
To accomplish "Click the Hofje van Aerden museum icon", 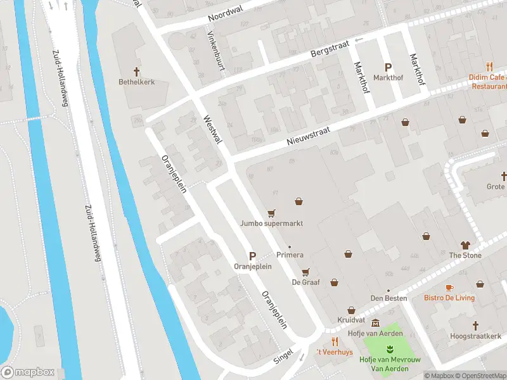I will (x=375, y=323).
